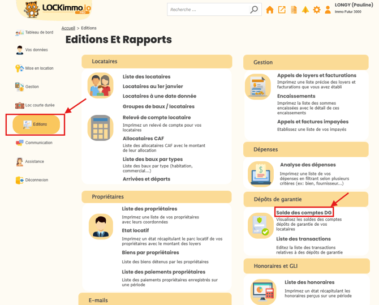The height and width of the screenshot is (305, 379).
Task: Open Etat locatif report
Action: pyautogui.click(x=135, y=230)
